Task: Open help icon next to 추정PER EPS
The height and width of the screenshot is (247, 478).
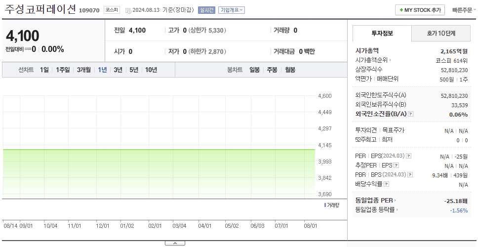Action: coord(396,165)
